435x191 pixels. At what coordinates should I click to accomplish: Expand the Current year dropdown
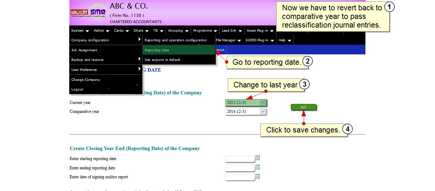point(263,103)
